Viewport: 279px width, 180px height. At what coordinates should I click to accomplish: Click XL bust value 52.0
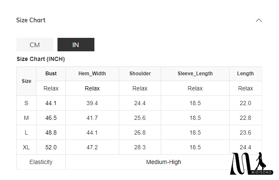point(51,148)
